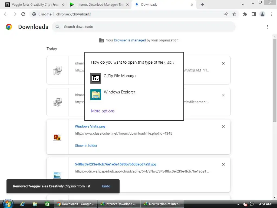Open the taskbar file explorer folder icon
This screenshot has height=208, width=277.
pyautogui.click(x=35, y=204)
